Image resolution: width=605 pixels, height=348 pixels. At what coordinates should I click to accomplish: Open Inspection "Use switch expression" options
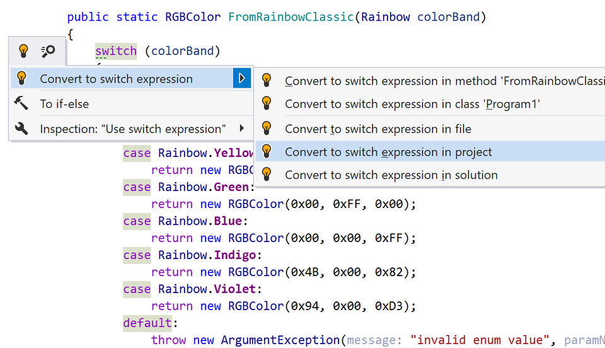click(x=132, y=129)
